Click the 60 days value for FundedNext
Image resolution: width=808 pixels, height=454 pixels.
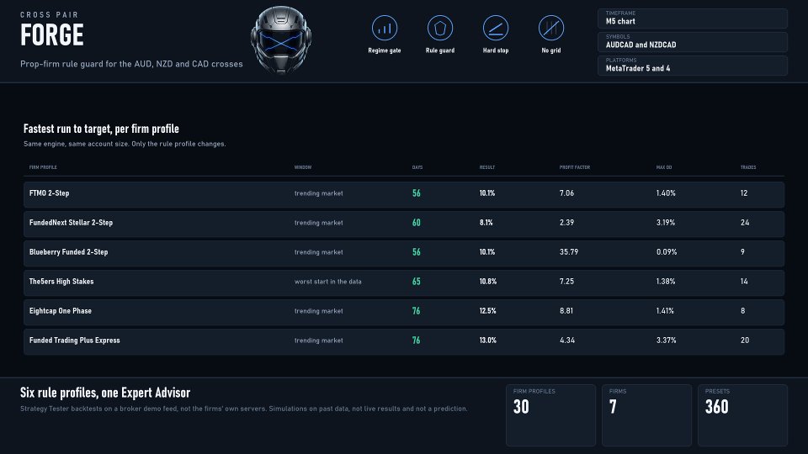(x=417, y=223)
